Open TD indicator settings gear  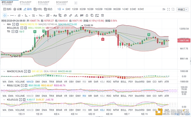(x=13, y=31)
